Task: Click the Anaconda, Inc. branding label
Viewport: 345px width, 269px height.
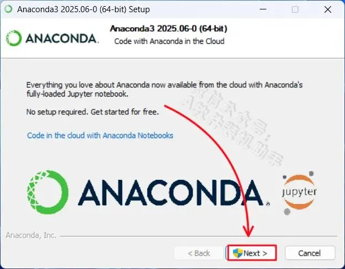Action: pyautogui.click(x=31, y=235)
